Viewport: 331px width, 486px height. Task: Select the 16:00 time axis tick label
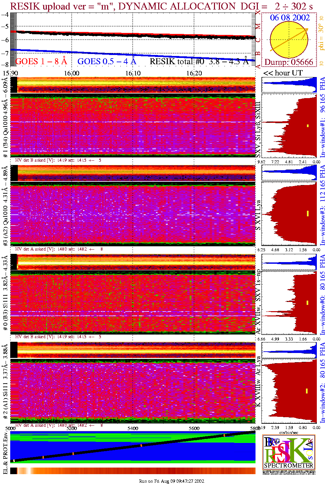point(72,73)
